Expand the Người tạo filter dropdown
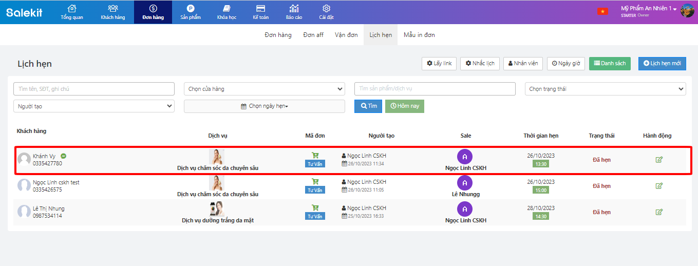This screenshot has height=266, width=698. (93, 106)
